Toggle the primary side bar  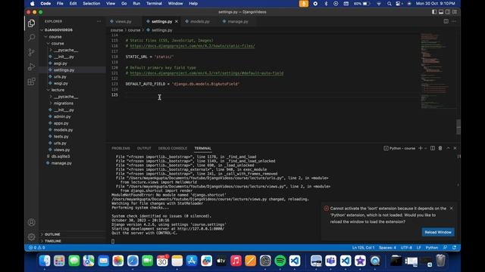point(434,12)
